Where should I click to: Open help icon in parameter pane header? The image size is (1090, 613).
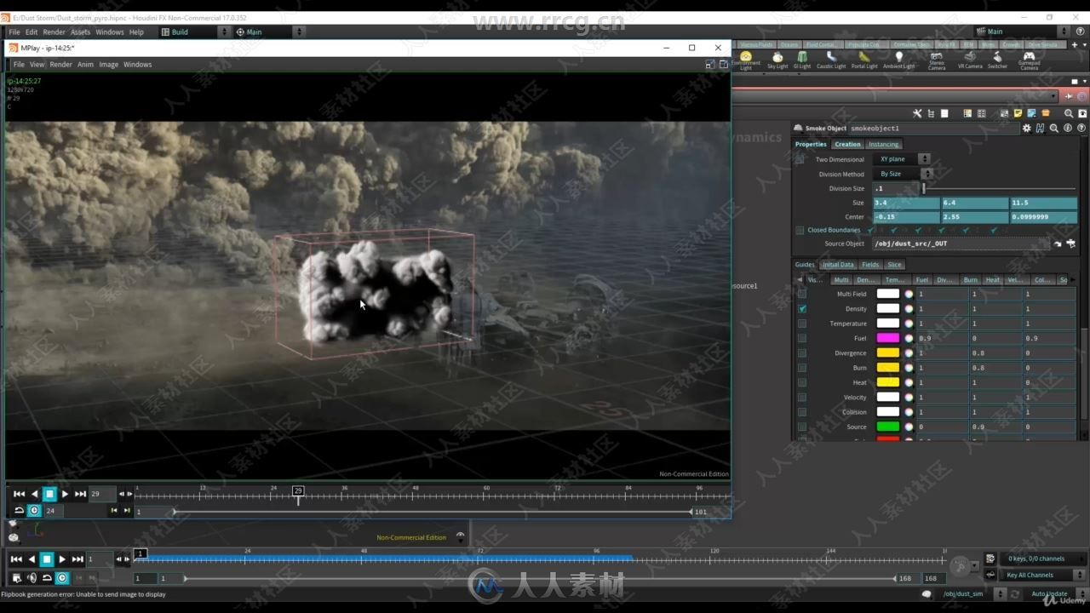point(1081,129)
